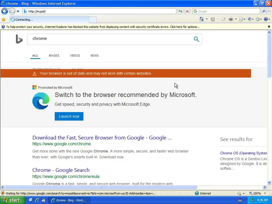Viewport: 272px width, 204px height.
Task: Open search provider options dropdown
Action: pyautogui.click(x=268, y=11)
